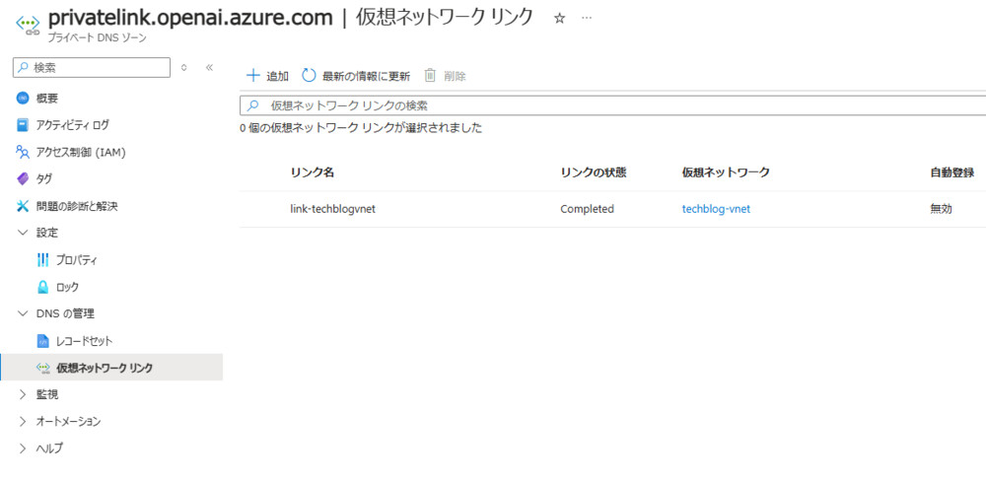Click the アクティビティ ログ icon
Screen dimensions: 986x481
pyautogui.click(x=23, y=125)
